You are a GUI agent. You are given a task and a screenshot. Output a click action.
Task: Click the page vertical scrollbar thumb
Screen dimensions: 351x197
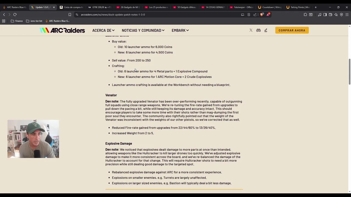click(349, 72)
